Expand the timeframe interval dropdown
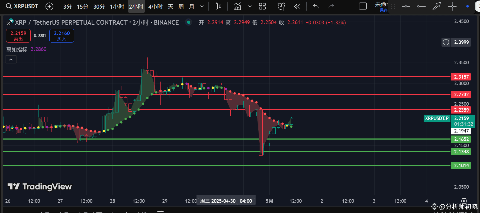 click(202, 6)
